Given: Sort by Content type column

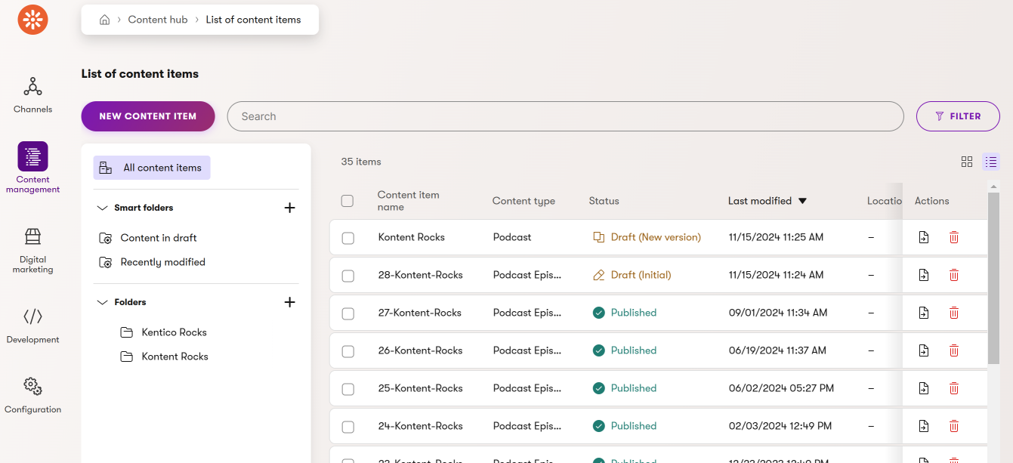Looking at the screenshot, I should tap(523, 201).
